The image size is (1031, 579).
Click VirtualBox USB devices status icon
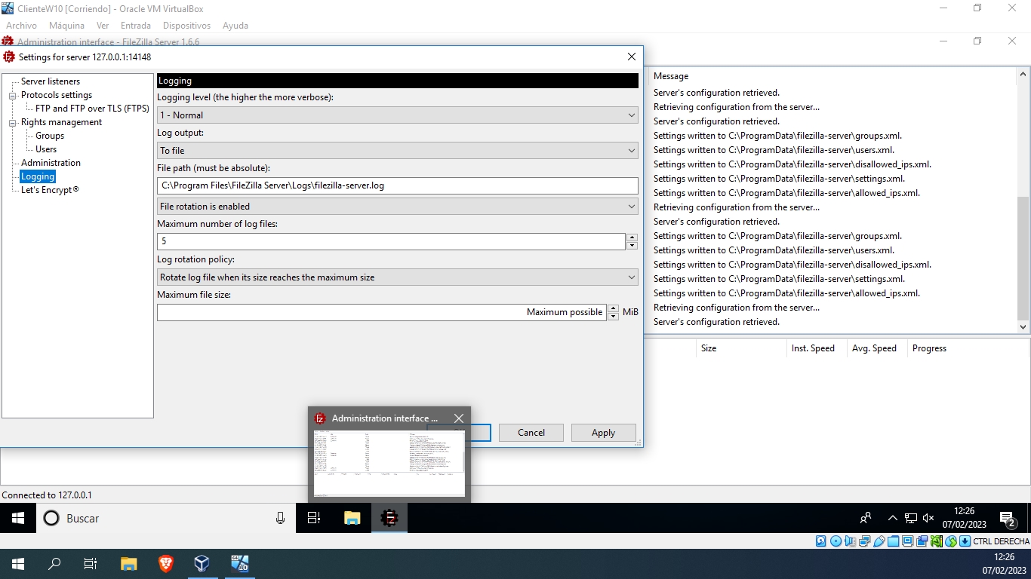click(879, 541)
